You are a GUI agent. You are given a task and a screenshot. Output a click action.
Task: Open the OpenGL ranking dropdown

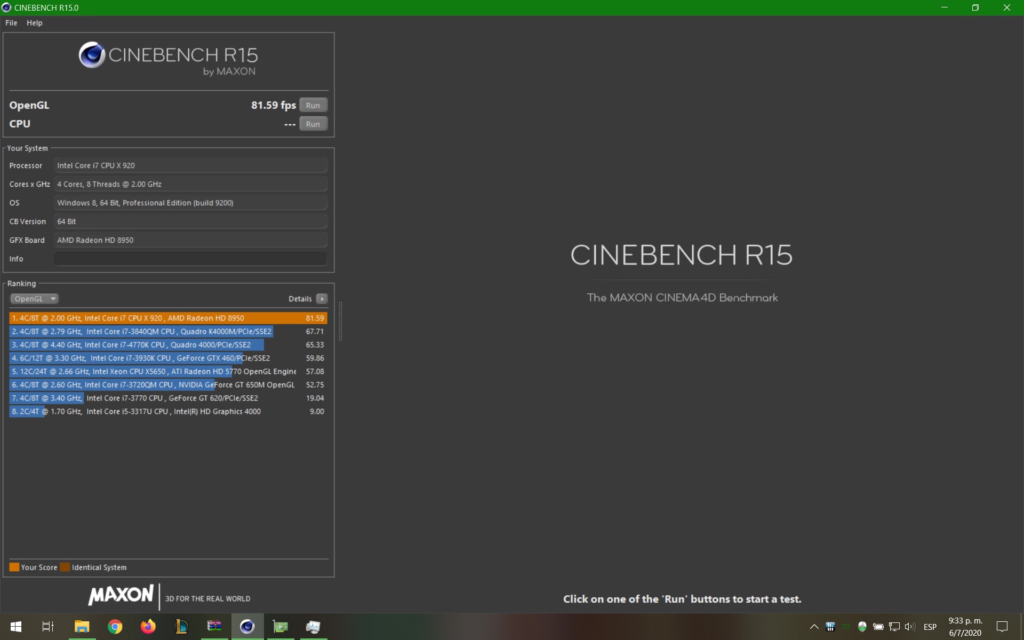click(34, 299)
